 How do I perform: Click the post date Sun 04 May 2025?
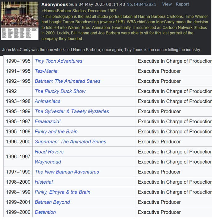(87, 4)
